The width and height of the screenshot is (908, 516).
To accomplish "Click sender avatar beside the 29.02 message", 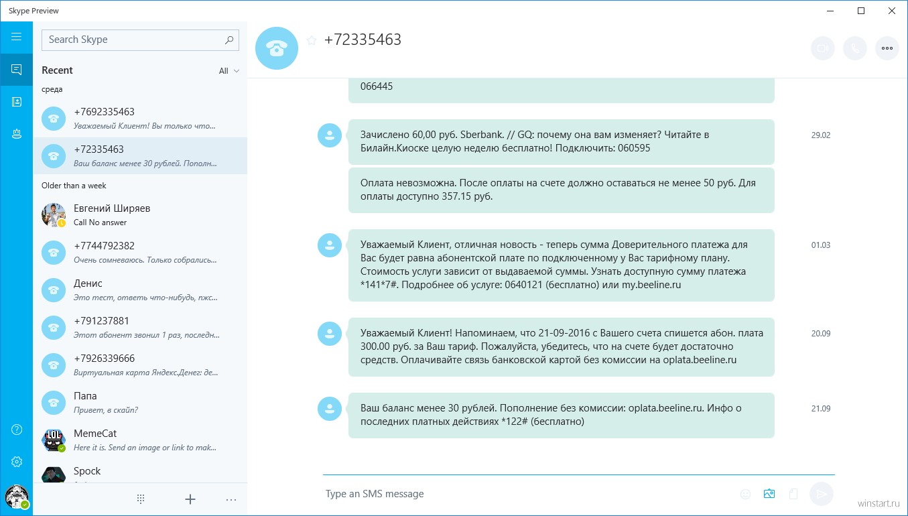I will click(x=330, y=136).
